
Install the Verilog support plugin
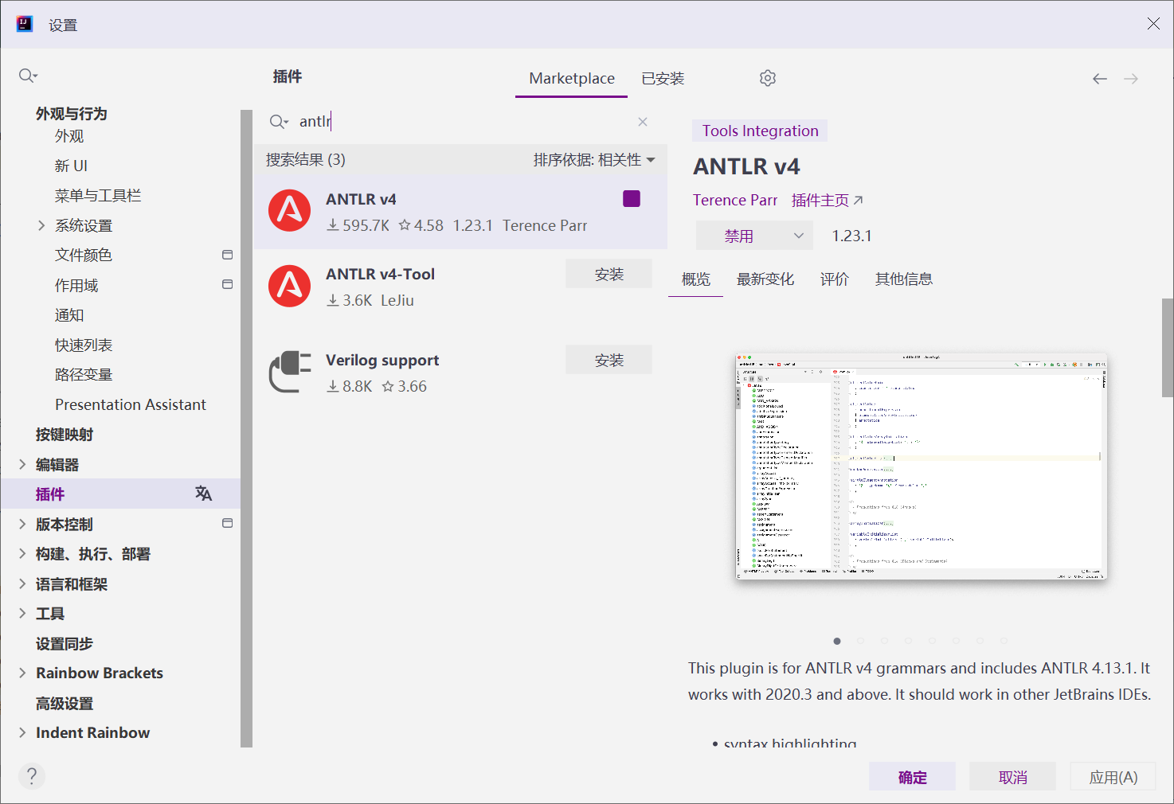(609, 360)
